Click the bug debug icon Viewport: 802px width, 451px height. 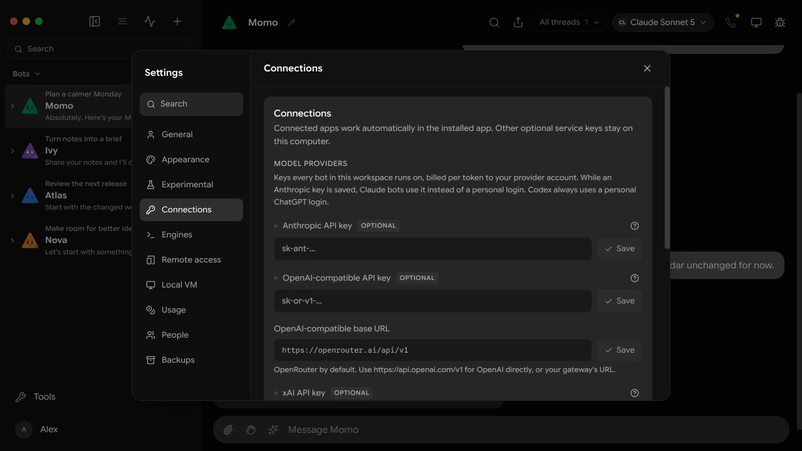point(780,23)
